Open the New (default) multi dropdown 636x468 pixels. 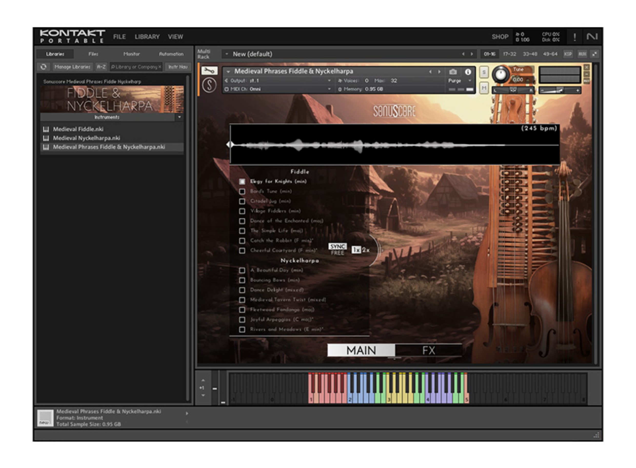pyautogui.click(x=227, y=54)
